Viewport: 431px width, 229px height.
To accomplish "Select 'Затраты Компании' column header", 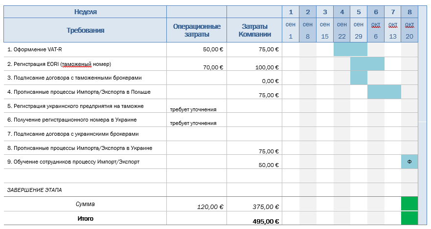I will [254, 30].
